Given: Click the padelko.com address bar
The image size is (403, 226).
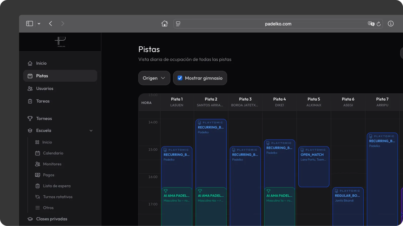Looking at the screenshot, I should click(278, 24).
